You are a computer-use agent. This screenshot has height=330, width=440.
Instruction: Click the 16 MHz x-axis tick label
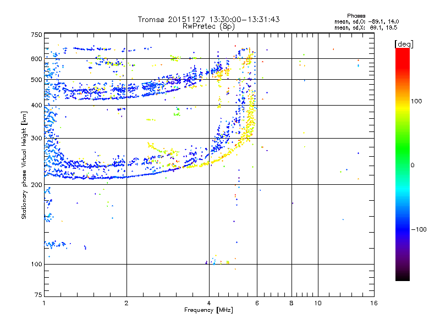[373, 303]
